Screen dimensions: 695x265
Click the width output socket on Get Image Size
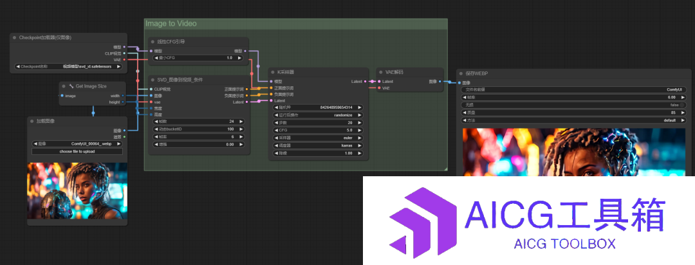123,95
